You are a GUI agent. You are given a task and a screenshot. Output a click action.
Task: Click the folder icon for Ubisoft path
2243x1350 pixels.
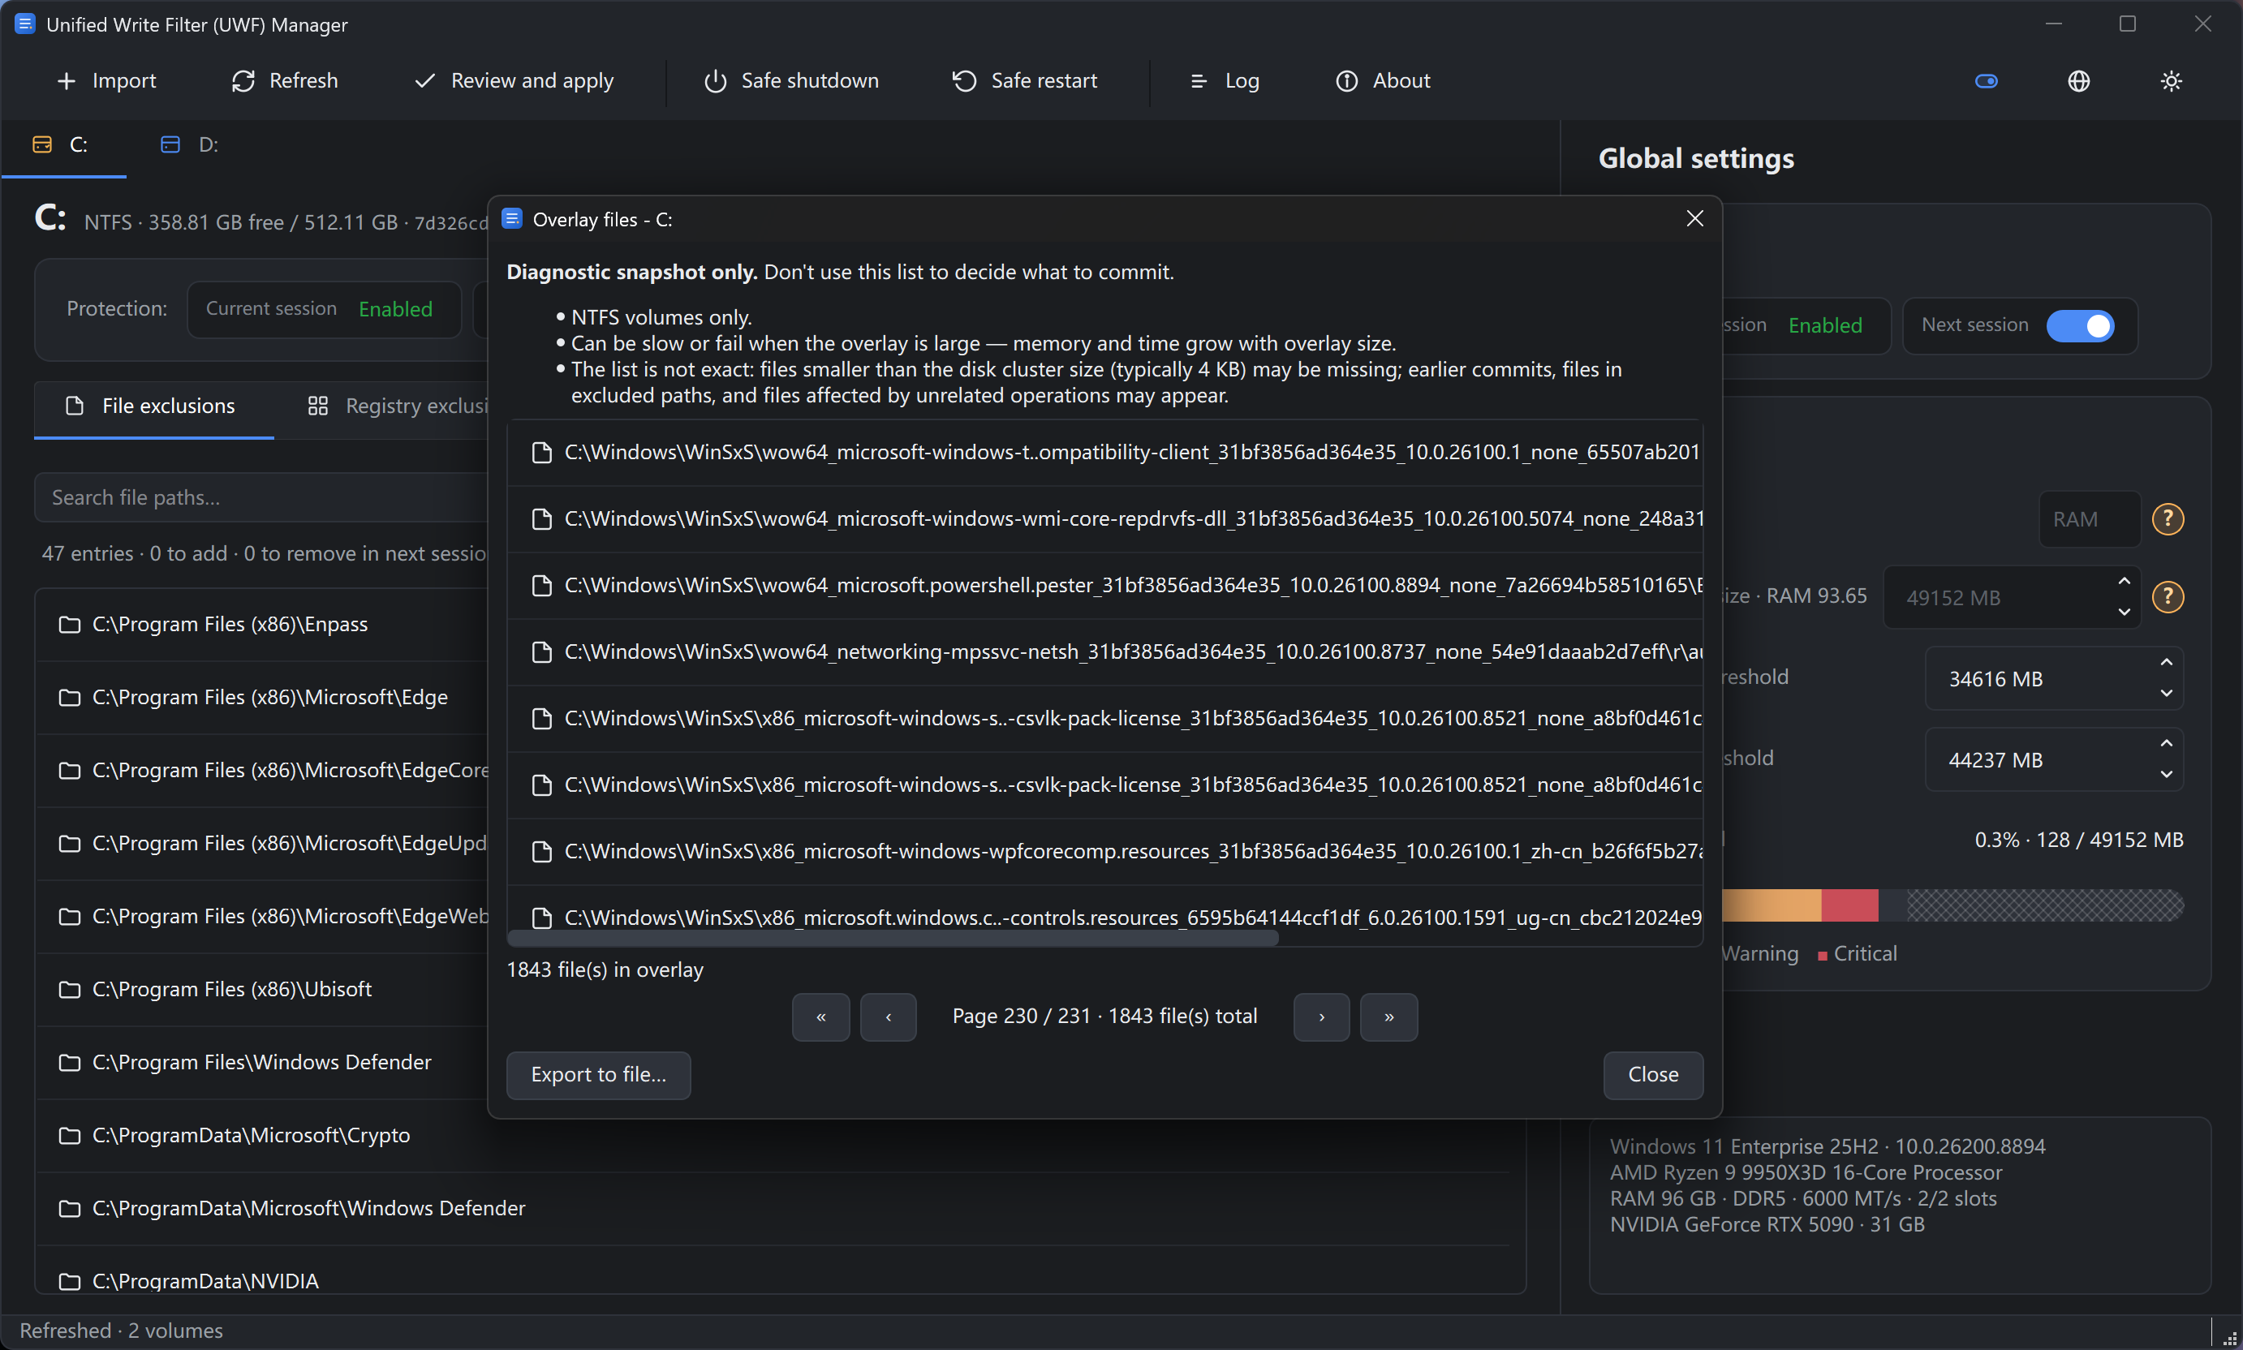[x=69, y=989]
